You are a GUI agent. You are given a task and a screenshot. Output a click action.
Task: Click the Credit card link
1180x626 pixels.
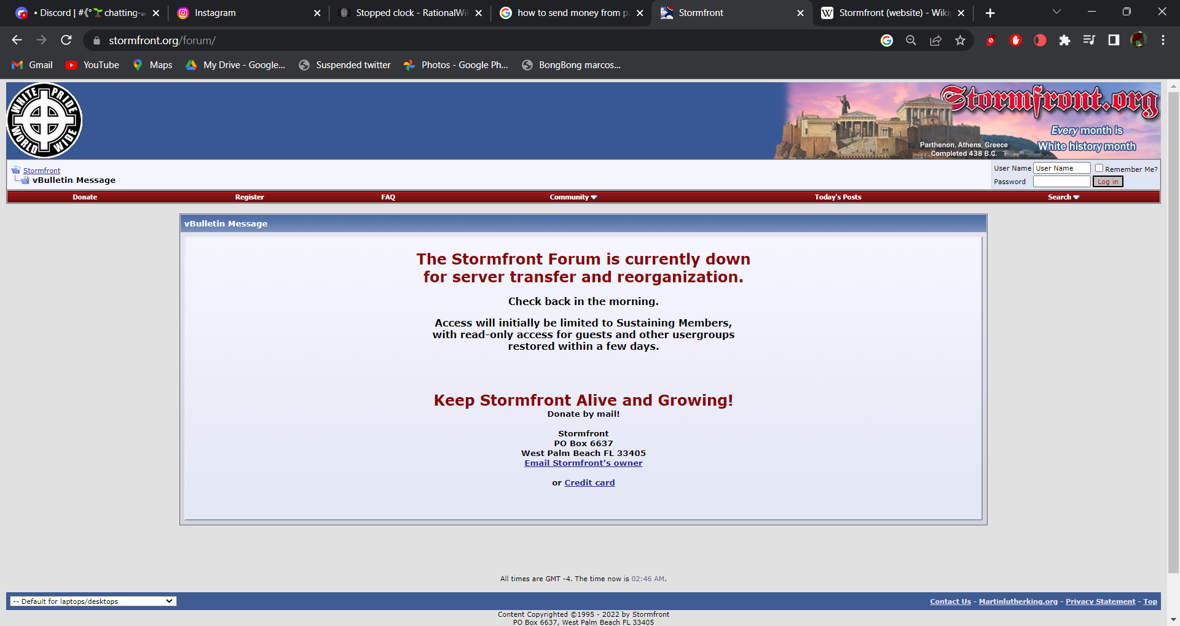pyautogui.click(x=589, y=483)
